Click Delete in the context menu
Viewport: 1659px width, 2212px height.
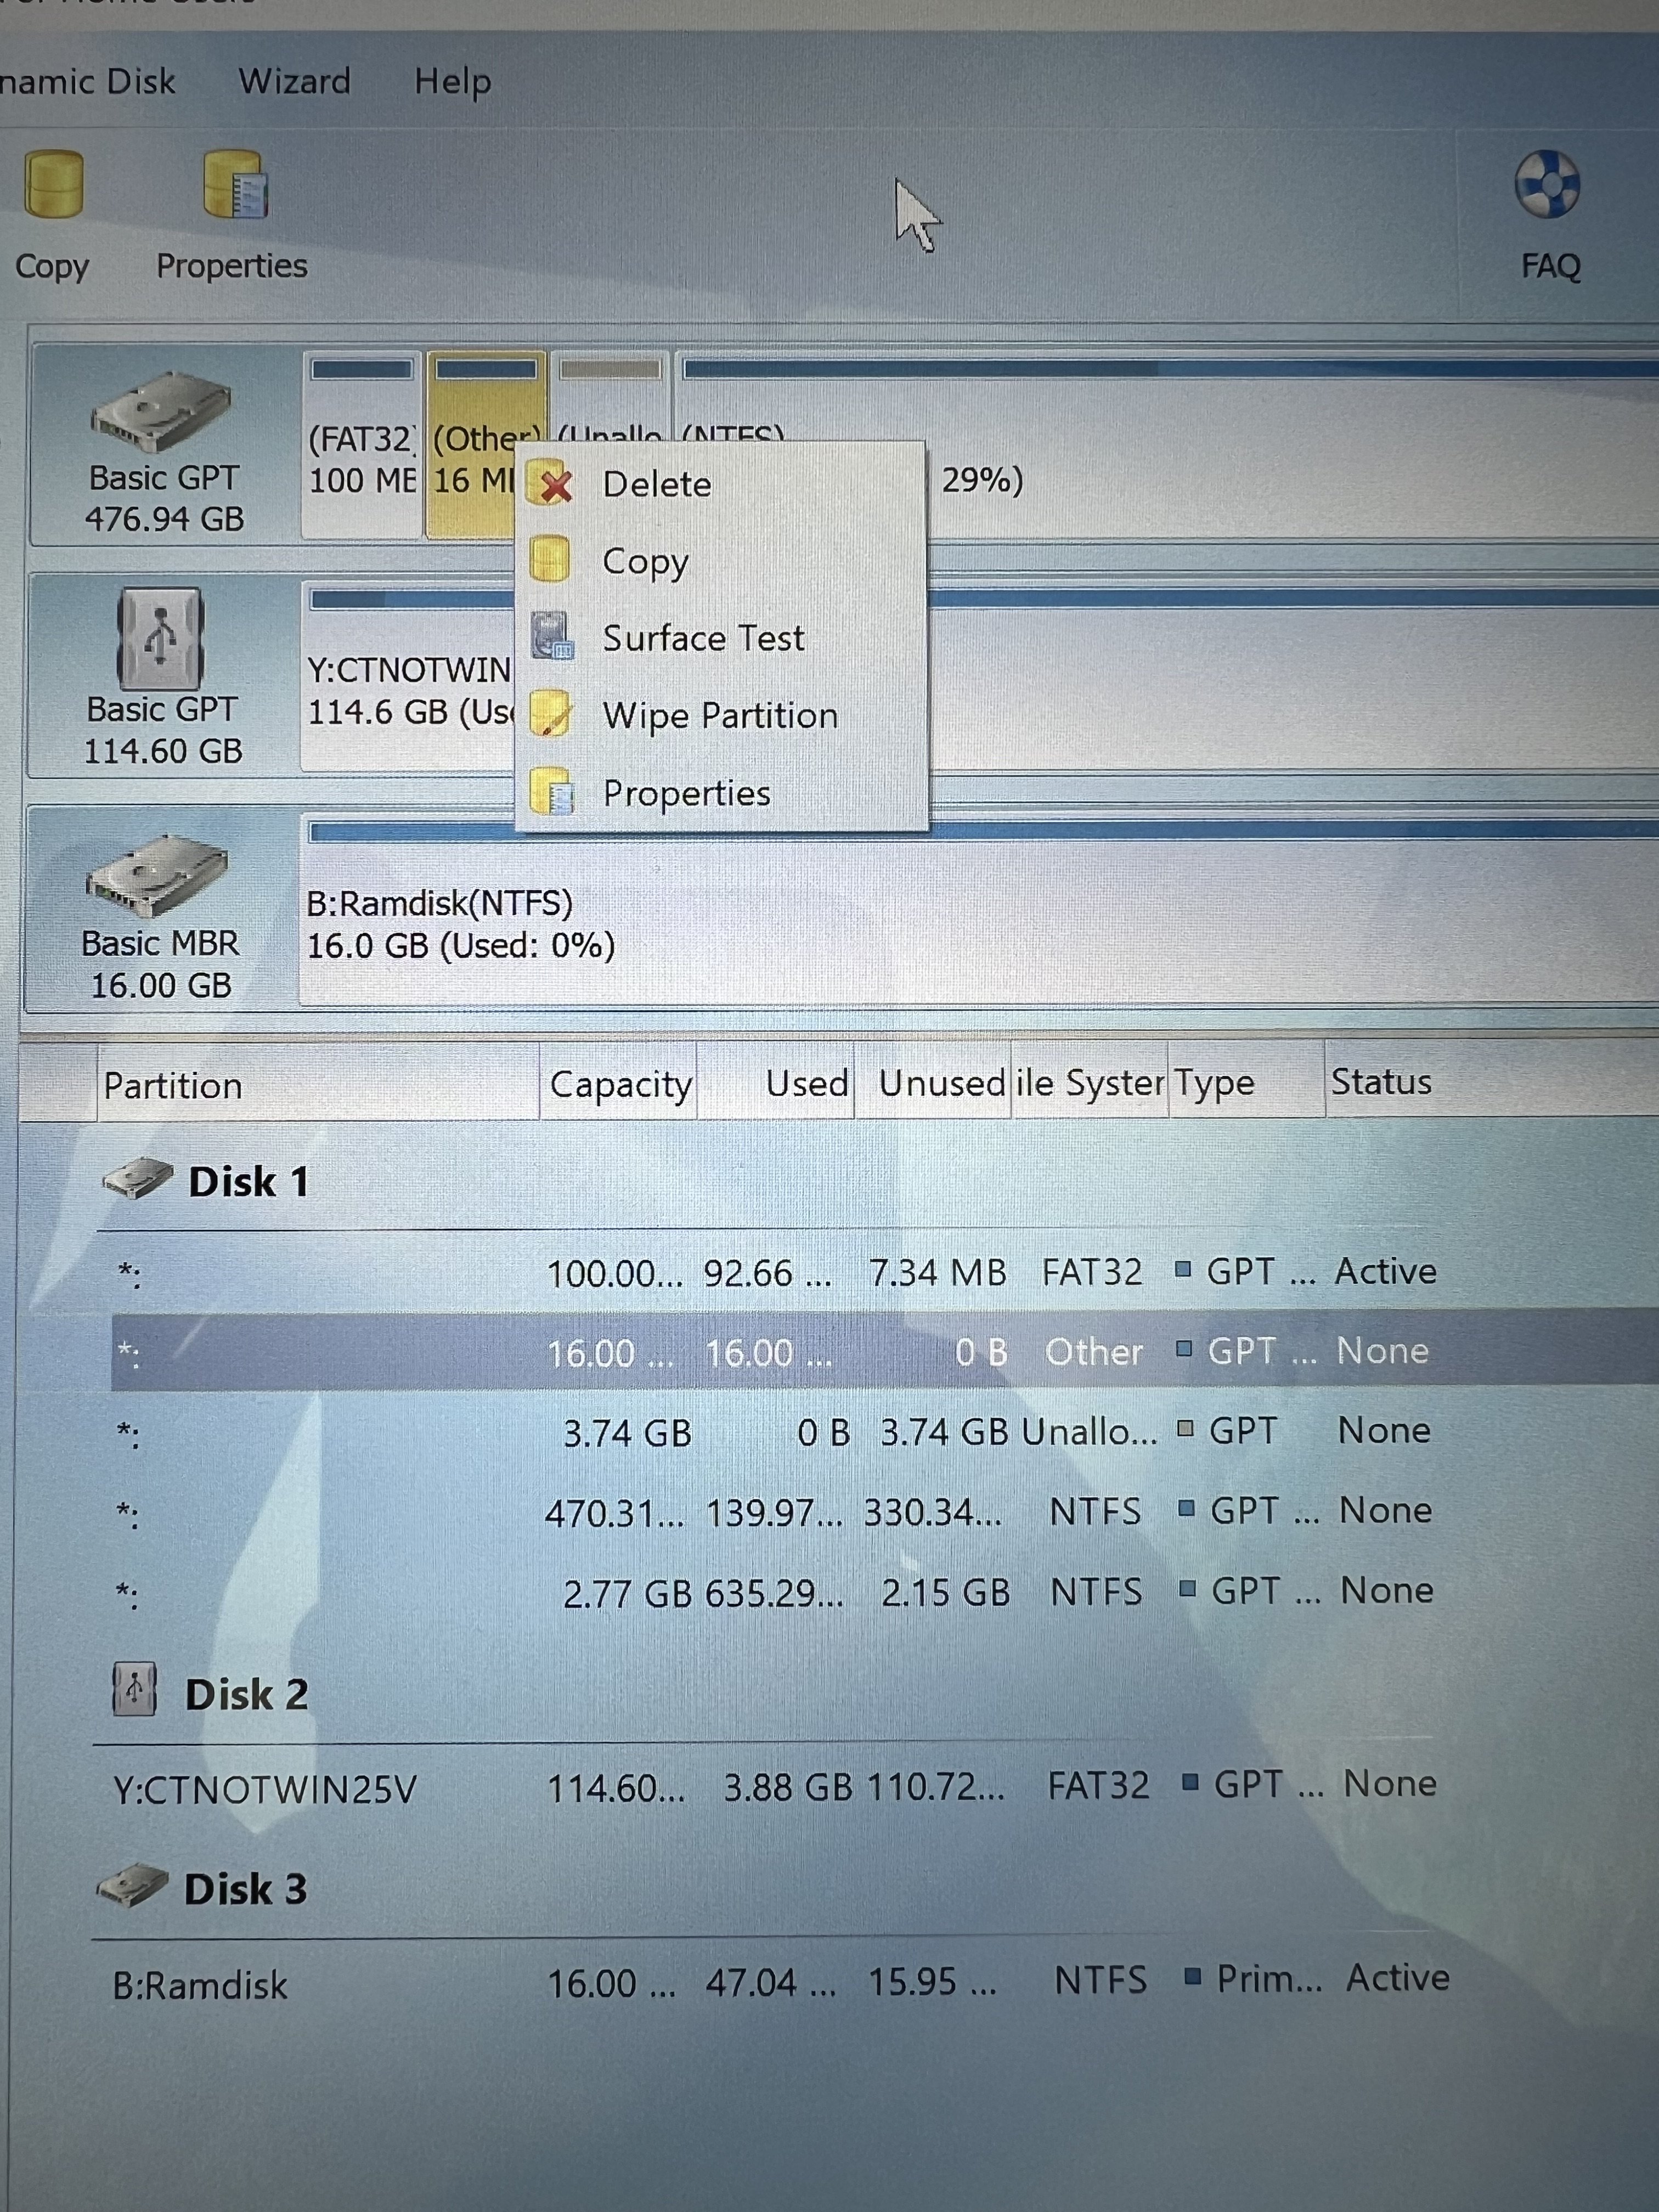coord(656,485)
